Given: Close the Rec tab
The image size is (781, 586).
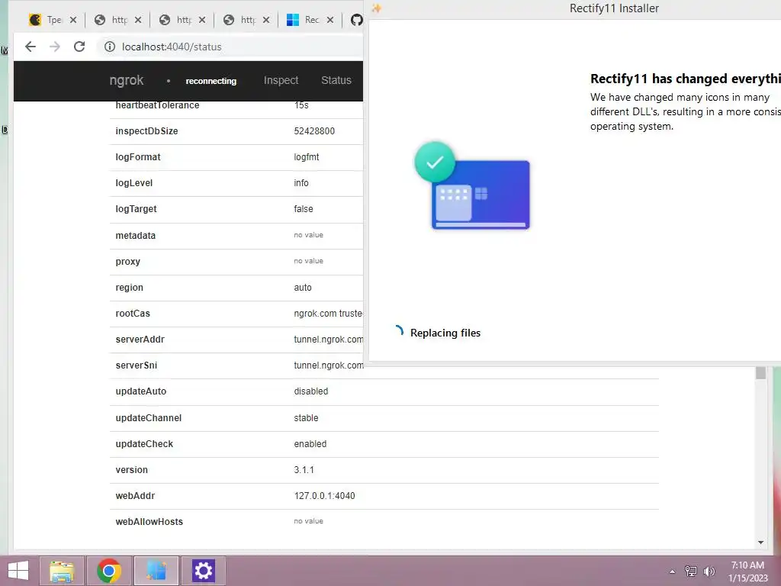Looking at the screenshot, I should coord(329,20).
